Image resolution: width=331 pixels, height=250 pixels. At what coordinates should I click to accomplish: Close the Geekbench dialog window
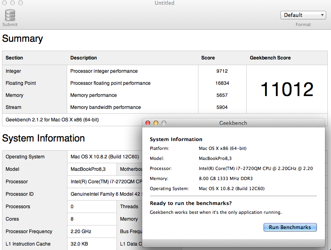point(148,123)
